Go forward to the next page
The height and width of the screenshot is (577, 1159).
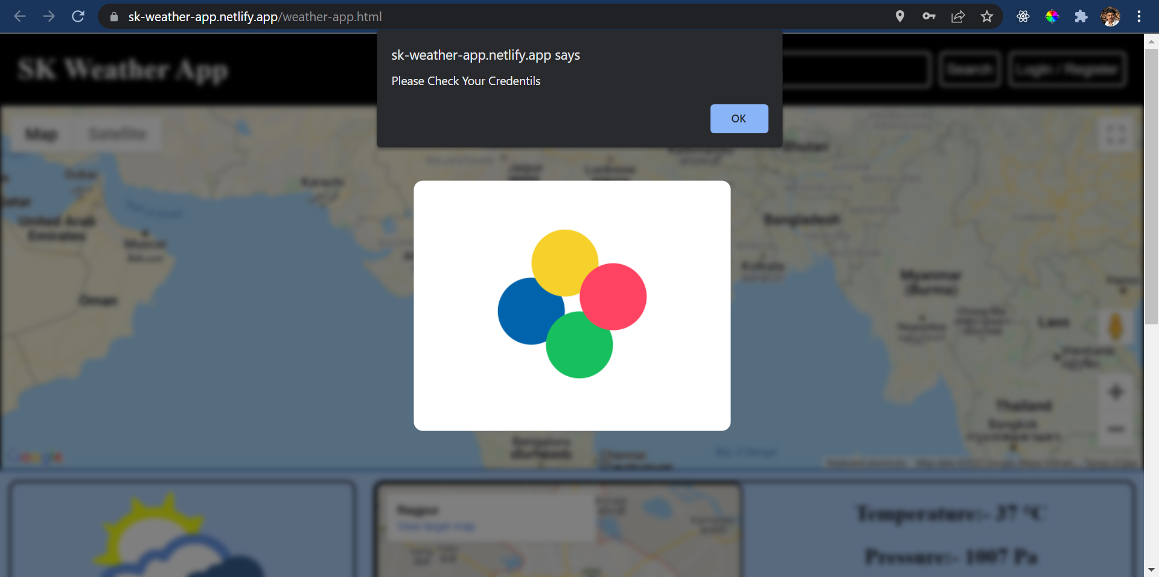[x=49, y=16]
